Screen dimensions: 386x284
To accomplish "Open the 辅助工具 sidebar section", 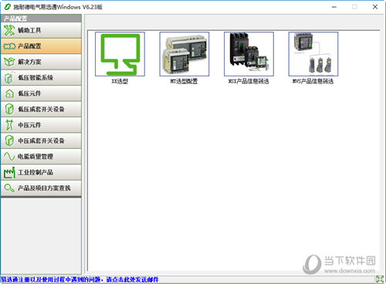I will [x=41, y=30].
